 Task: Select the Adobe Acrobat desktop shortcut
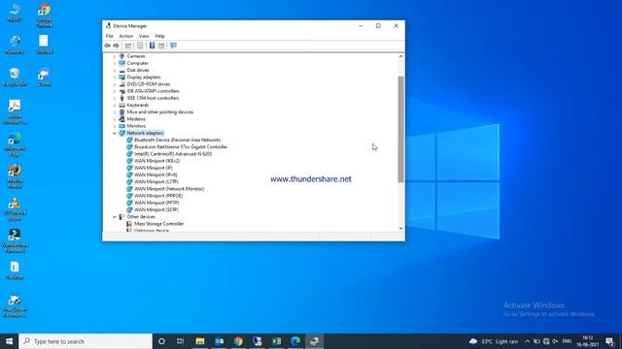tap(15, 111)
